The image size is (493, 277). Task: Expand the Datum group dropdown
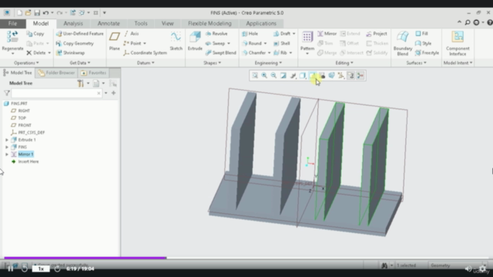[146, 63]
